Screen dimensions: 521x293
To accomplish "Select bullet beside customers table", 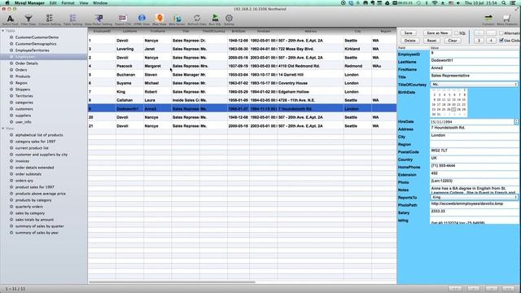I will point(11,109).
